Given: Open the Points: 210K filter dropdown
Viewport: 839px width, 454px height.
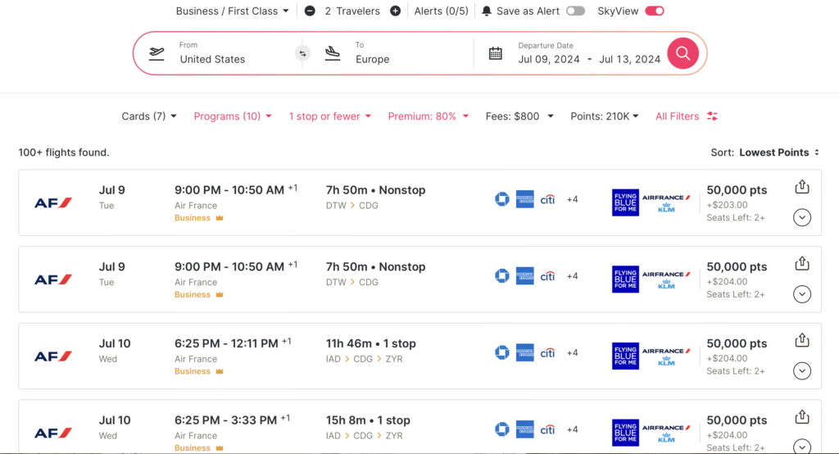Looking at the screenshot, I should coord(604,116).
